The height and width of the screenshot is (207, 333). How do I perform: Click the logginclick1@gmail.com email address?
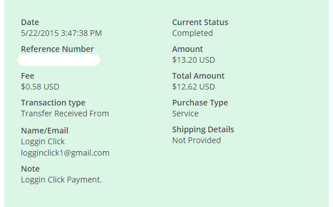65,153
